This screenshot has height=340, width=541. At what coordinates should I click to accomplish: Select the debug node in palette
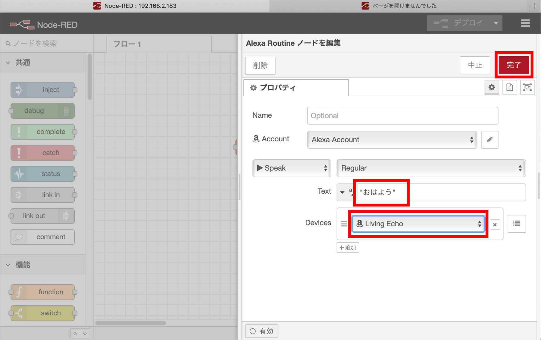tap(43, 111)
